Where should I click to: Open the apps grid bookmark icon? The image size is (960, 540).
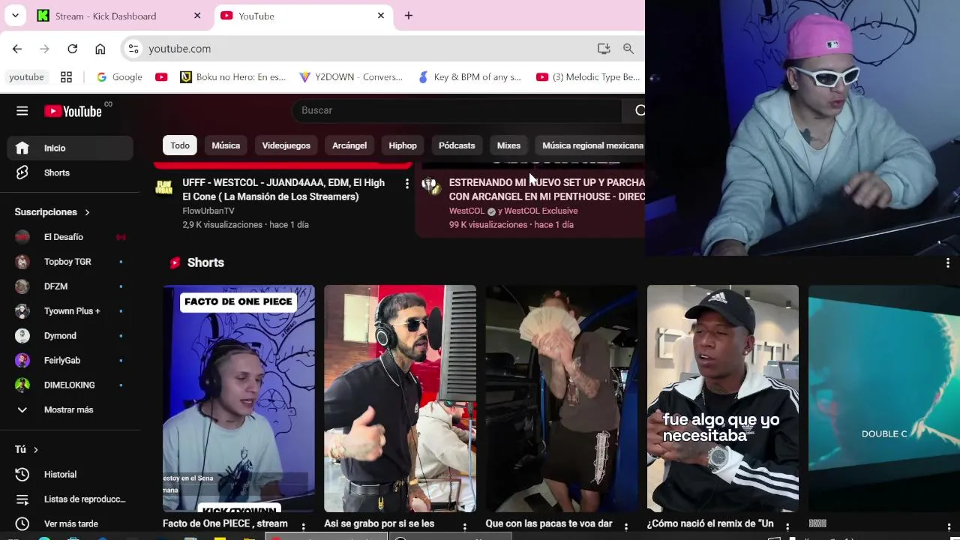66,77
